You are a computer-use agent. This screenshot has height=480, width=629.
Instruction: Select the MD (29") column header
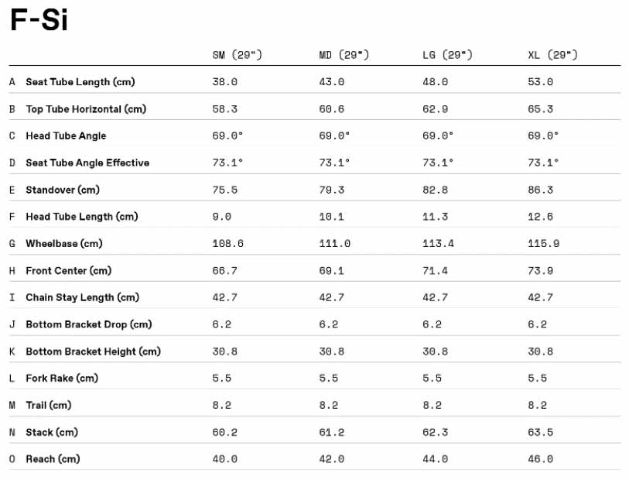coord(344,55)
